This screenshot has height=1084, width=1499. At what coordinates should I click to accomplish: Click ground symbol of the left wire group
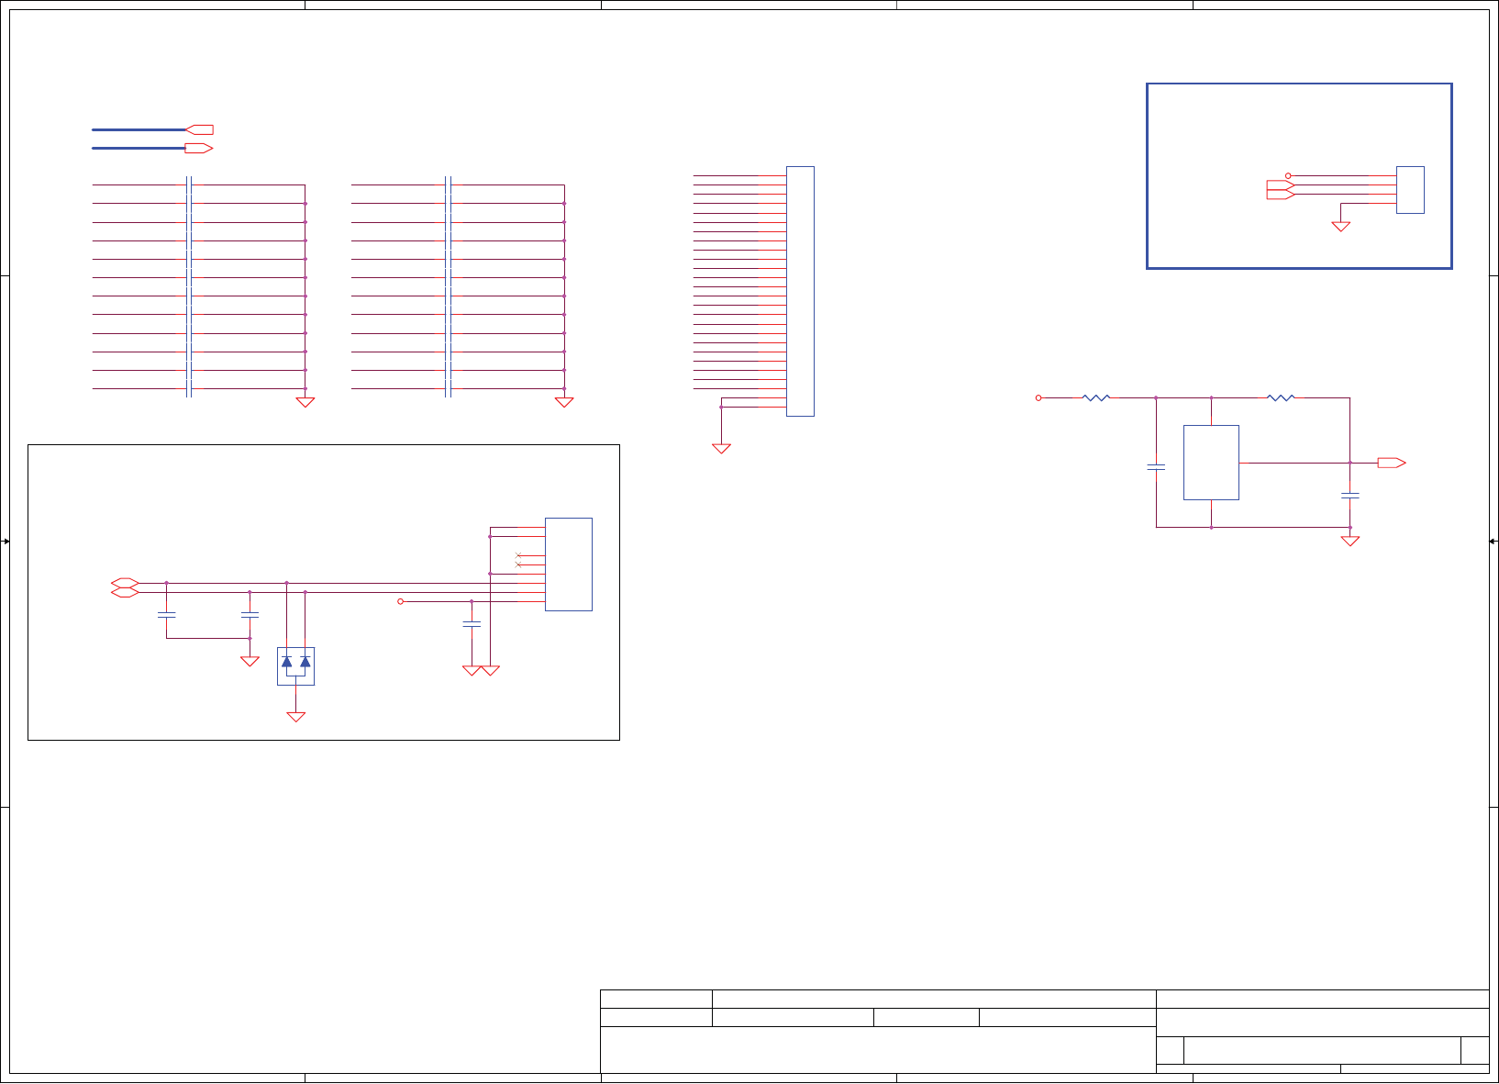click(305, 402)
